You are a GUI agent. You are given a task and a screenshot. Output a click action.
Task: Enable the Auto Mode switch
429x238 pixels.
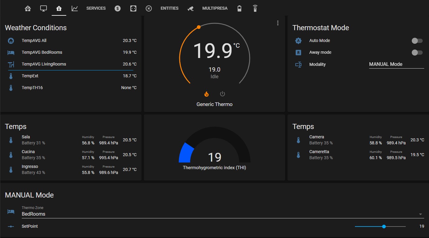click(417, 40)
